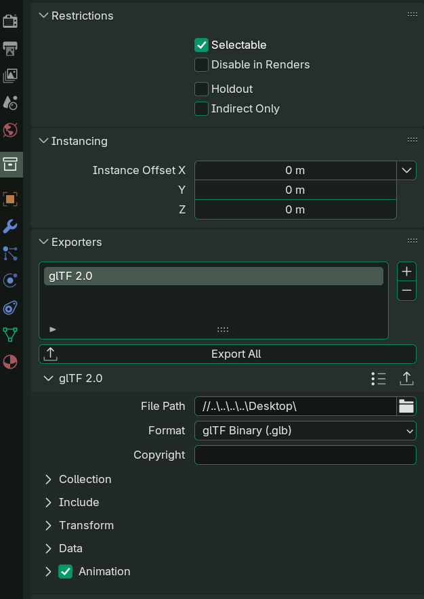This screenshot has width=424, height=599.
Task: Open the Physics properties tab
Action: 10,281
